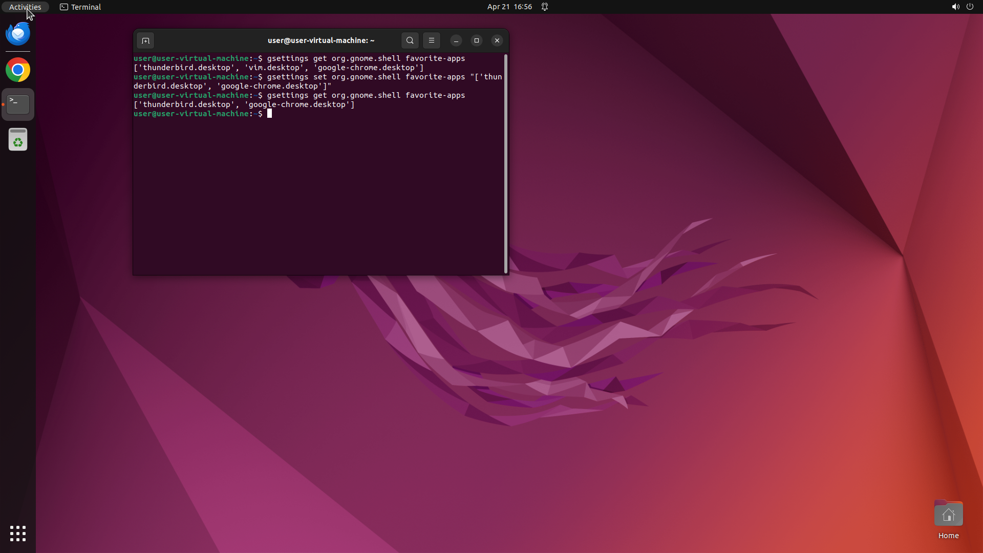Launch Thunderbird from the dock

(x=18, y=34)
